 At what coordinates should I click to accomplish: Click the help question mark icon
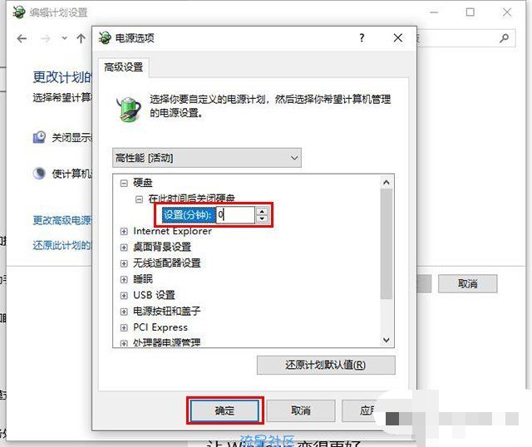point(362,37)
